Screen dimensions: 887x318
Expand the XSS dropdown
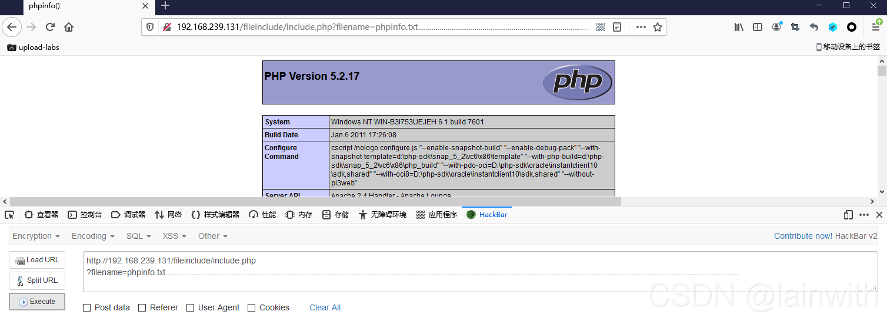(174, 236)
